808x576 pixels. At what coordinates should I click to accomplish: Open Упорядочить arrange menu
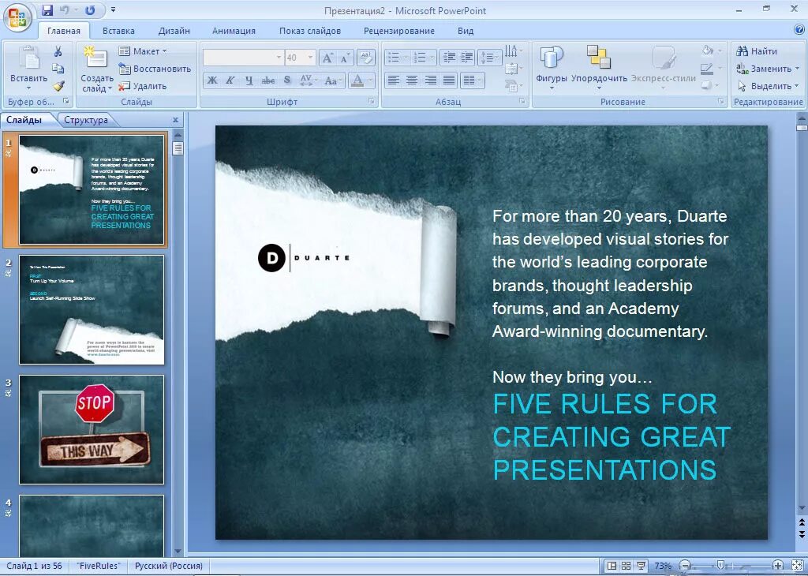tap(599, 67)
